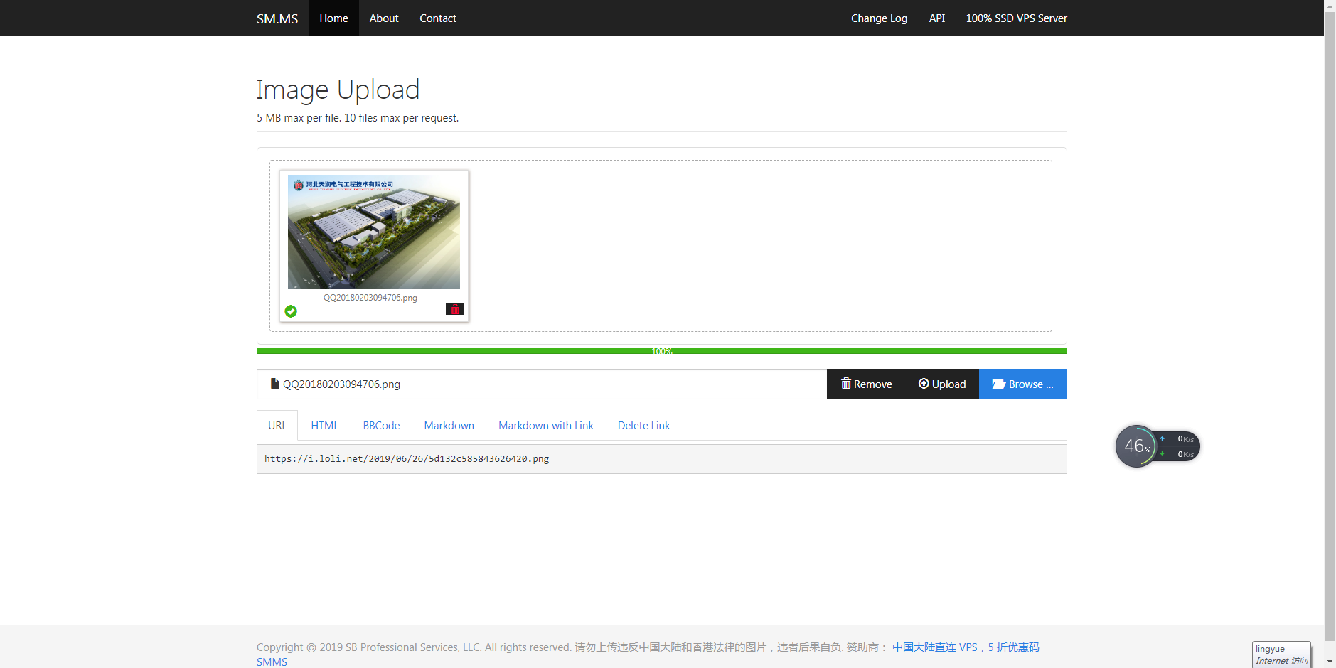Click the thumbnail filename label QQ20180203094706.png
Viewport: 1336px width, 668px height.
[370, 298]
